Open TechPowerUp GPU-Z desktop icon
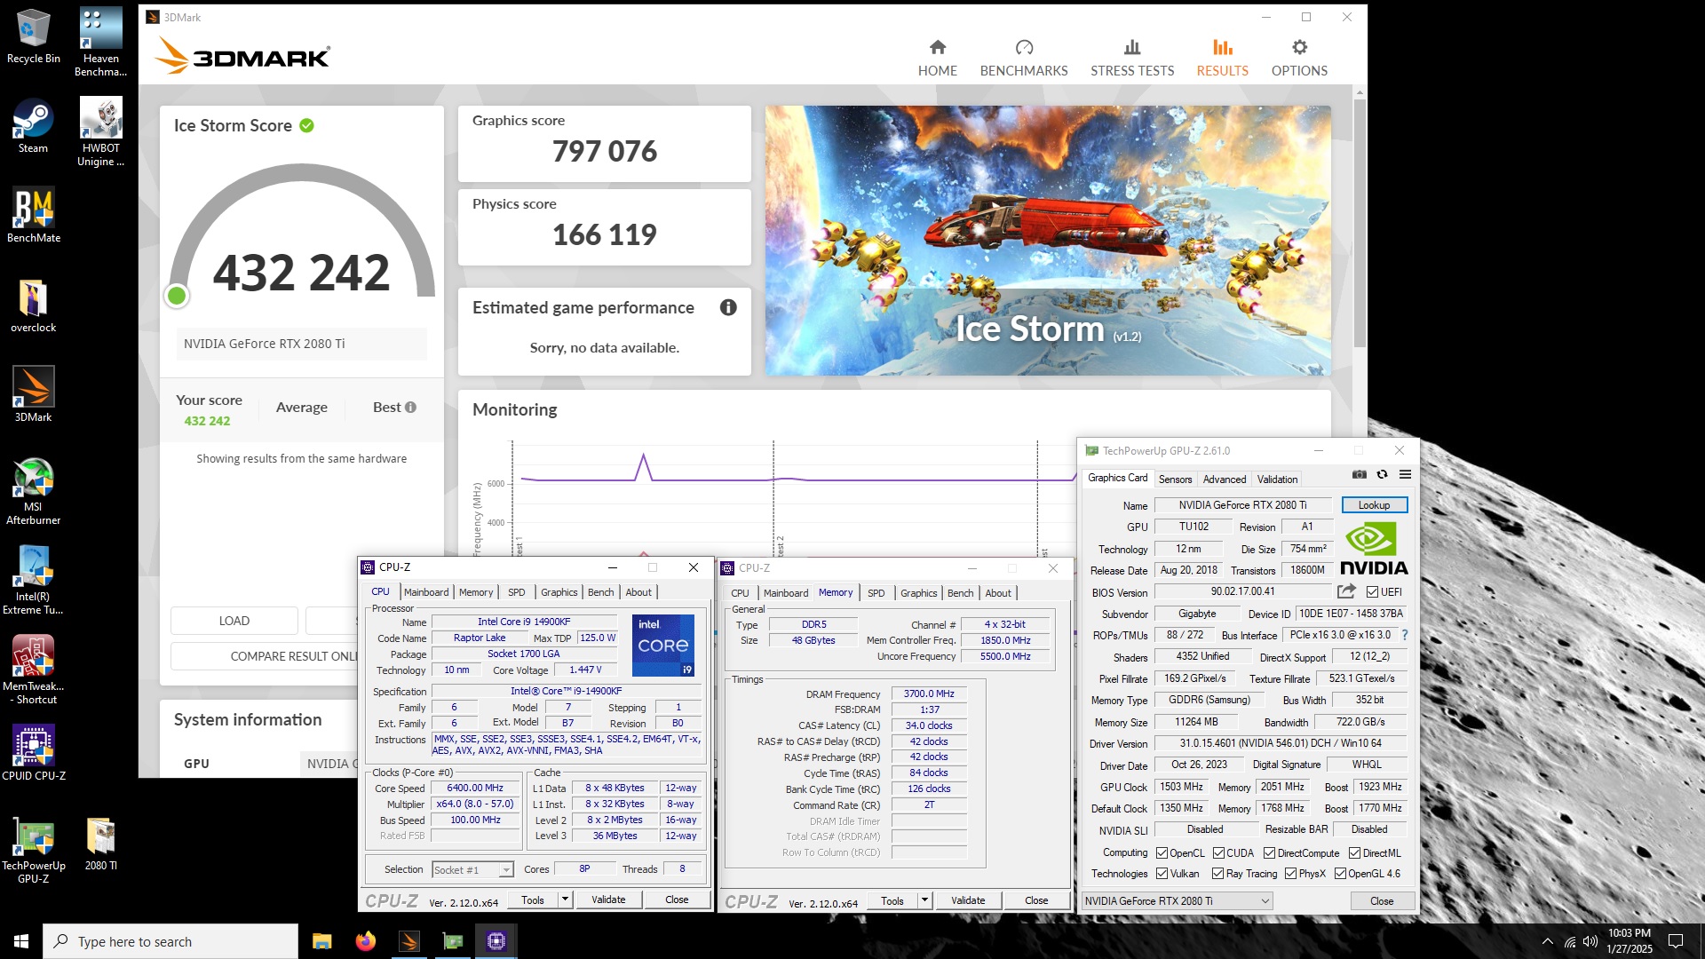This screenshot has width=1705, height=959. point(34,850)
